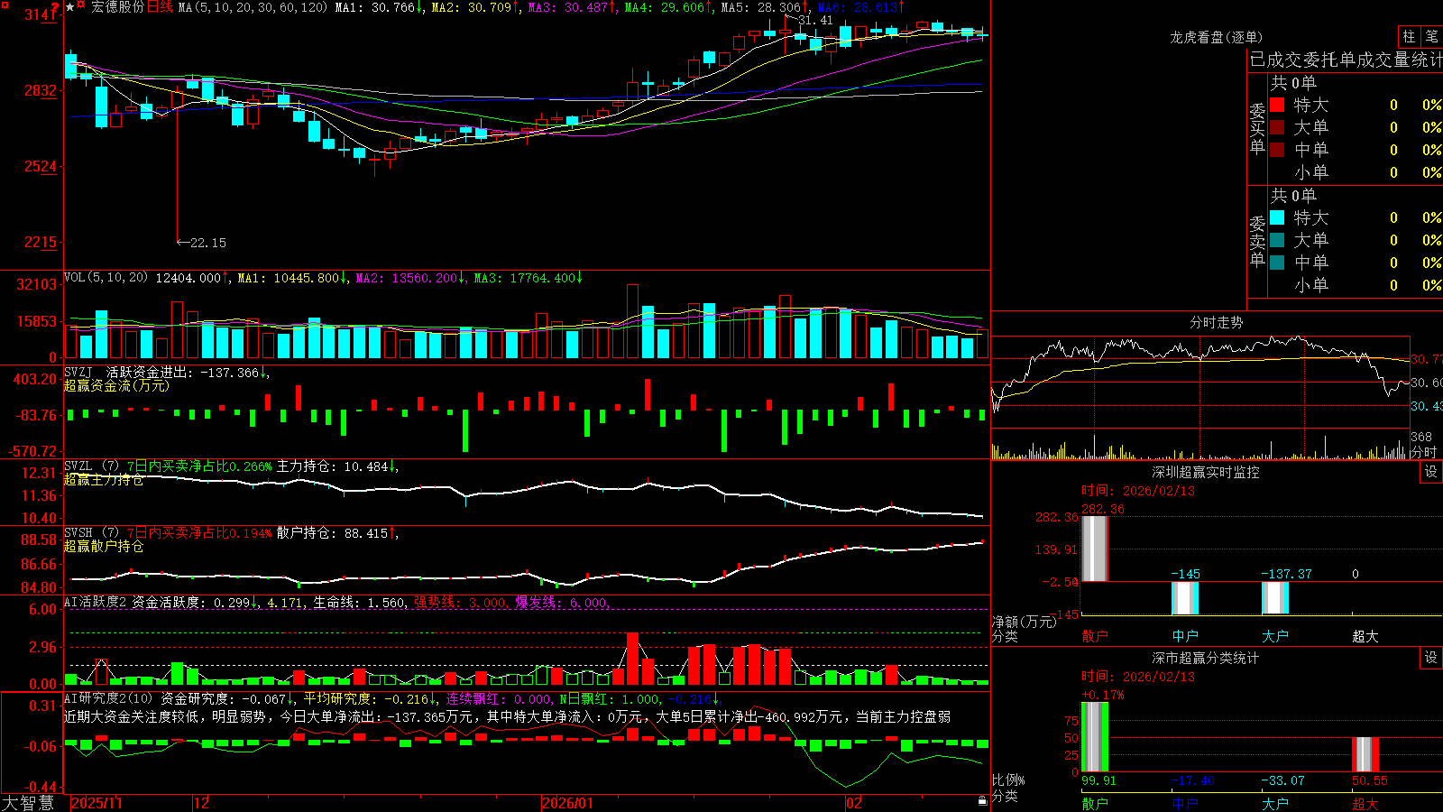The width and height of the screenshot is (1443, 812).
Task: Click the 分时 label beside intraday volume
Action: [x=1424, y=452]
